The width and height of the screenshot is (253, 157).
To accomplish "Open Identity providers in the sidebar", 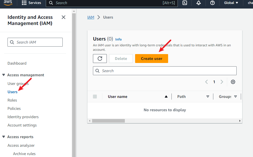I will click(x=23, y=117).
